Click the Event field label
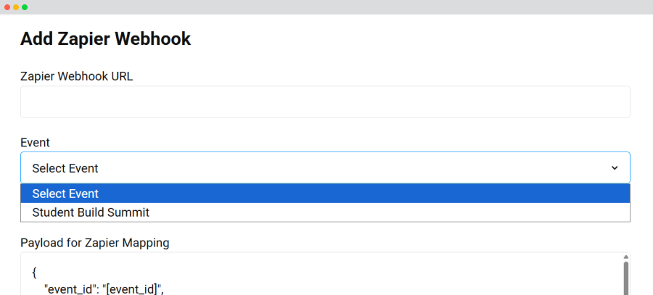653x295 pixels. (35, 143)
